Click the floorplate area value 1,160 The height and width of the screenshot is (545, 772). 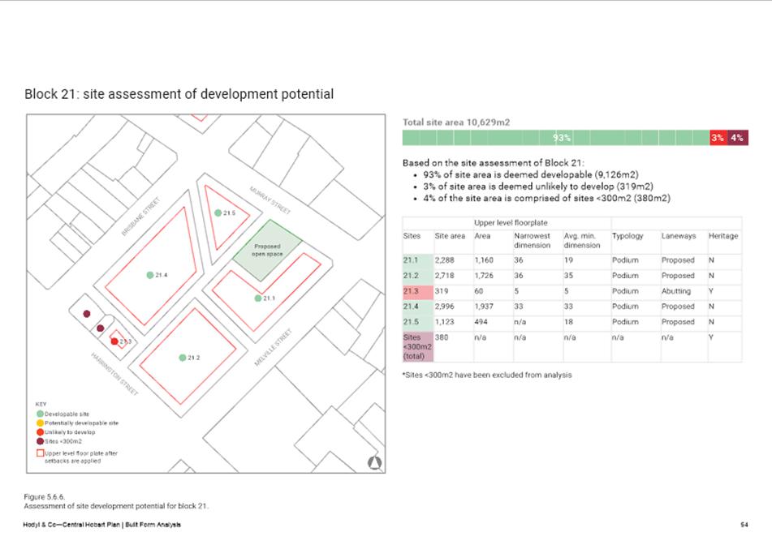coord(484,260)
